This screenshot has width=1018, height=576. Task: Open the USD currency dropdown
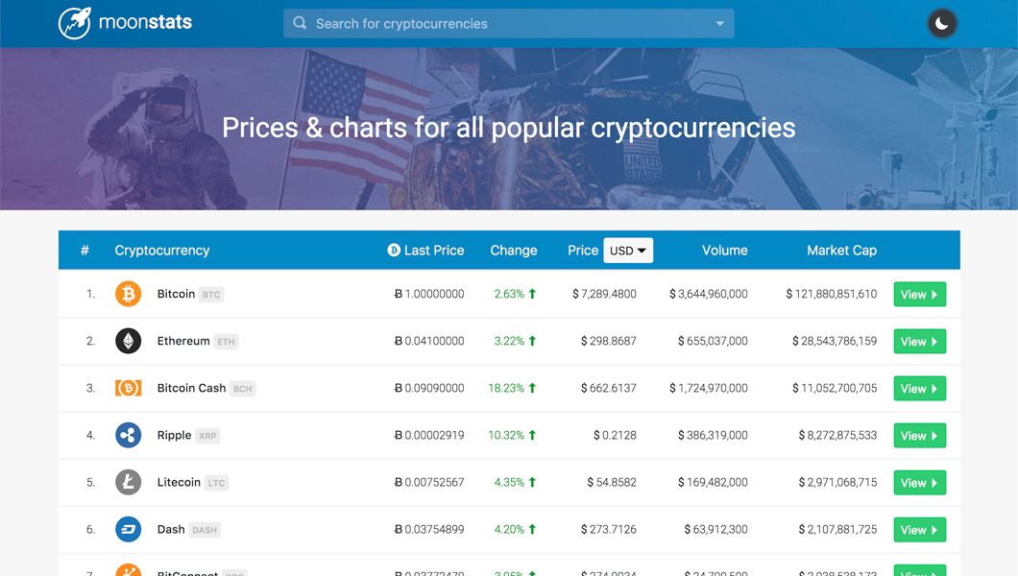628,251
